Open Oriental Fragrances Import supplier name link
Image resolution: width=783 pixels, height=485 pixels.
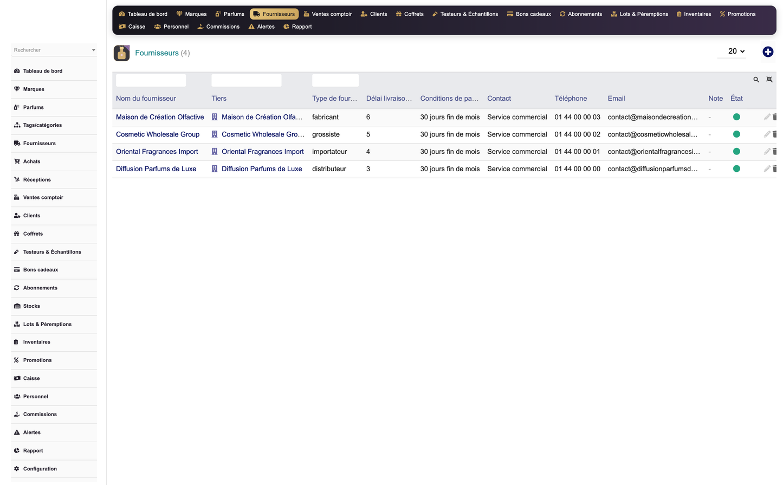pyautogui.click(x=157, y=152)
